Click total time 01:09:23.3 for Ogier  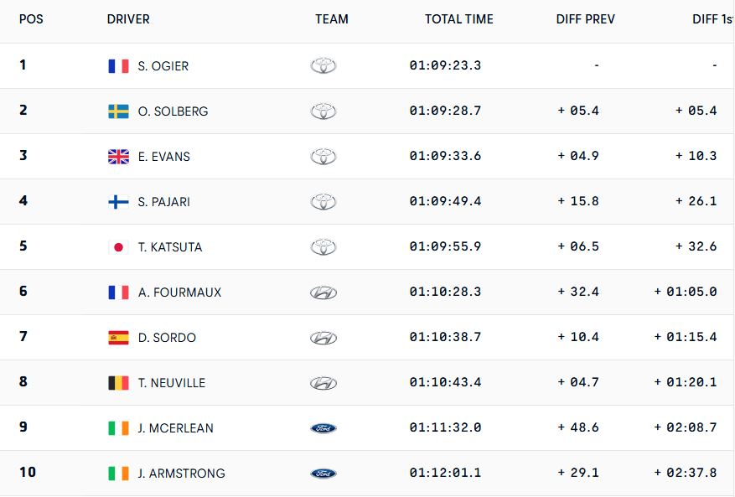445,66
